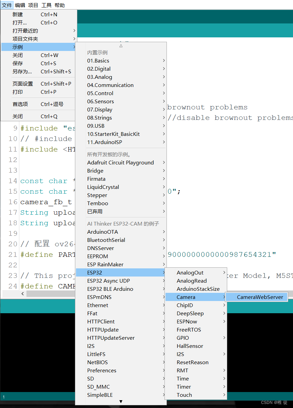293x408 pixels.
Task: Open ArduinoOTA examples
Action: click(x=121, y=232)
